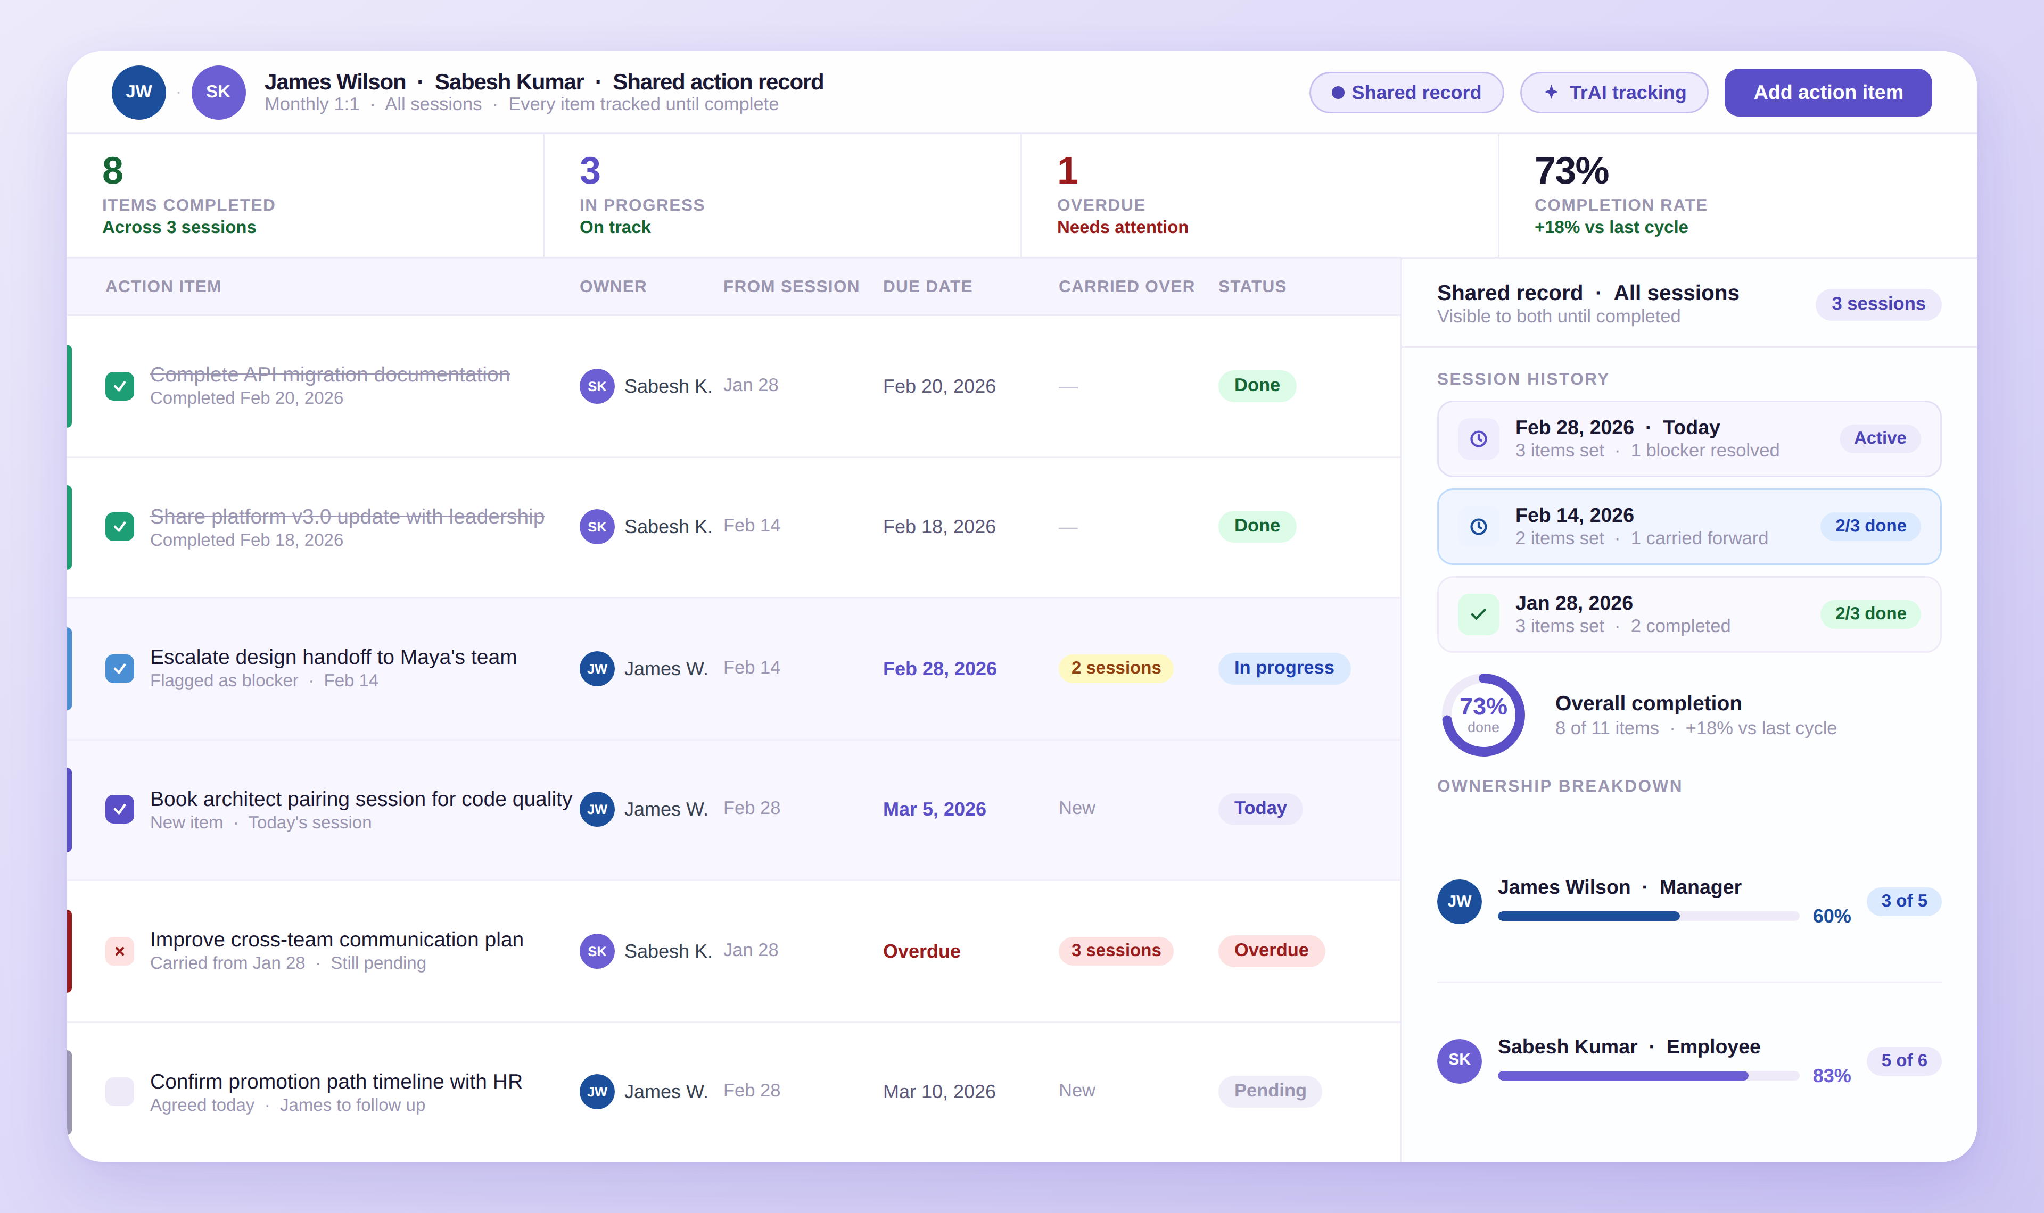2044x1213 pixels.
Task: Click James W.'s avatar on the promotion item
Action: coord(597,1091)
